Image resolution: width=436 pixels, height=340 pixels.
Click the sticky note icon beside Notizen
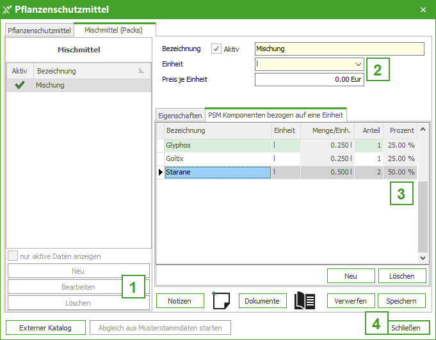(x=221, y=300)
